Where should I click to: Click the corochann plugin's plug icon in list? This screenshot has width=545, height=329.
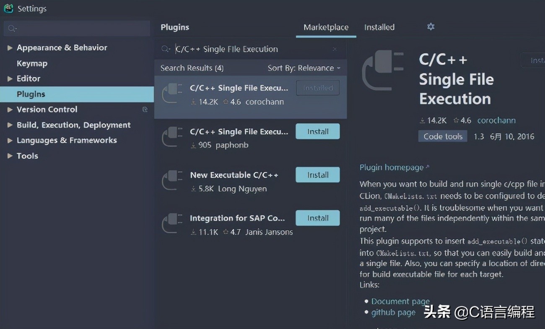[x=172, y=94]
